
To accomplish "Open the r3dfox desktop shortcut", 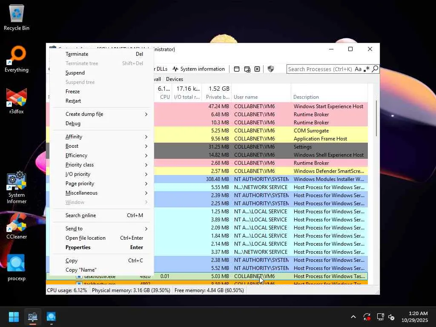I will coord(17,101).
